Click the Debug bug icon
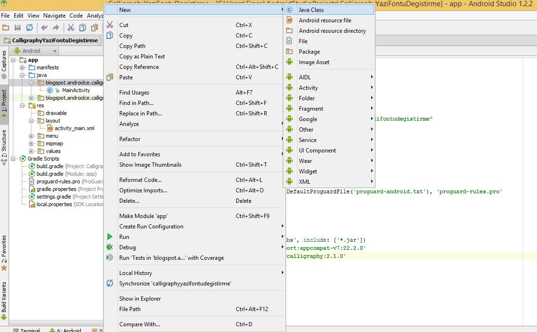Viewport: 537px width, 332px height. tap(110, 247)
